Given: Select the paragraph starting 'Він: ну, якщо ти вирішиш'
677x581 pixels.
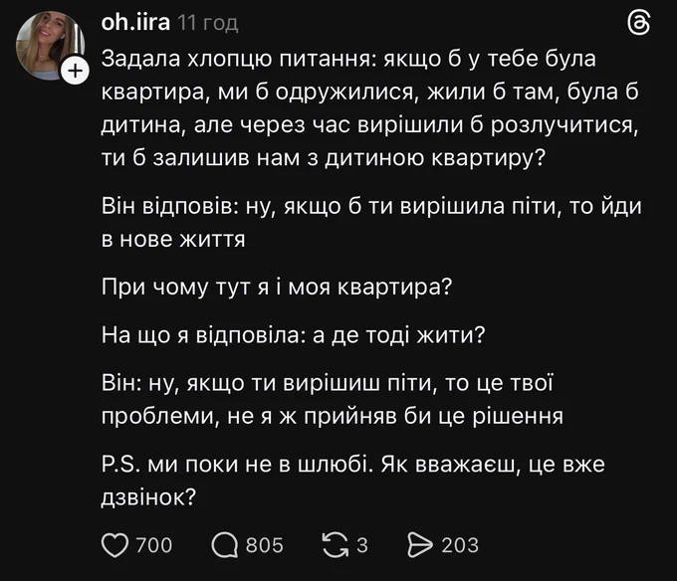Looking at the screenshot, I should (x=332, y=399).
